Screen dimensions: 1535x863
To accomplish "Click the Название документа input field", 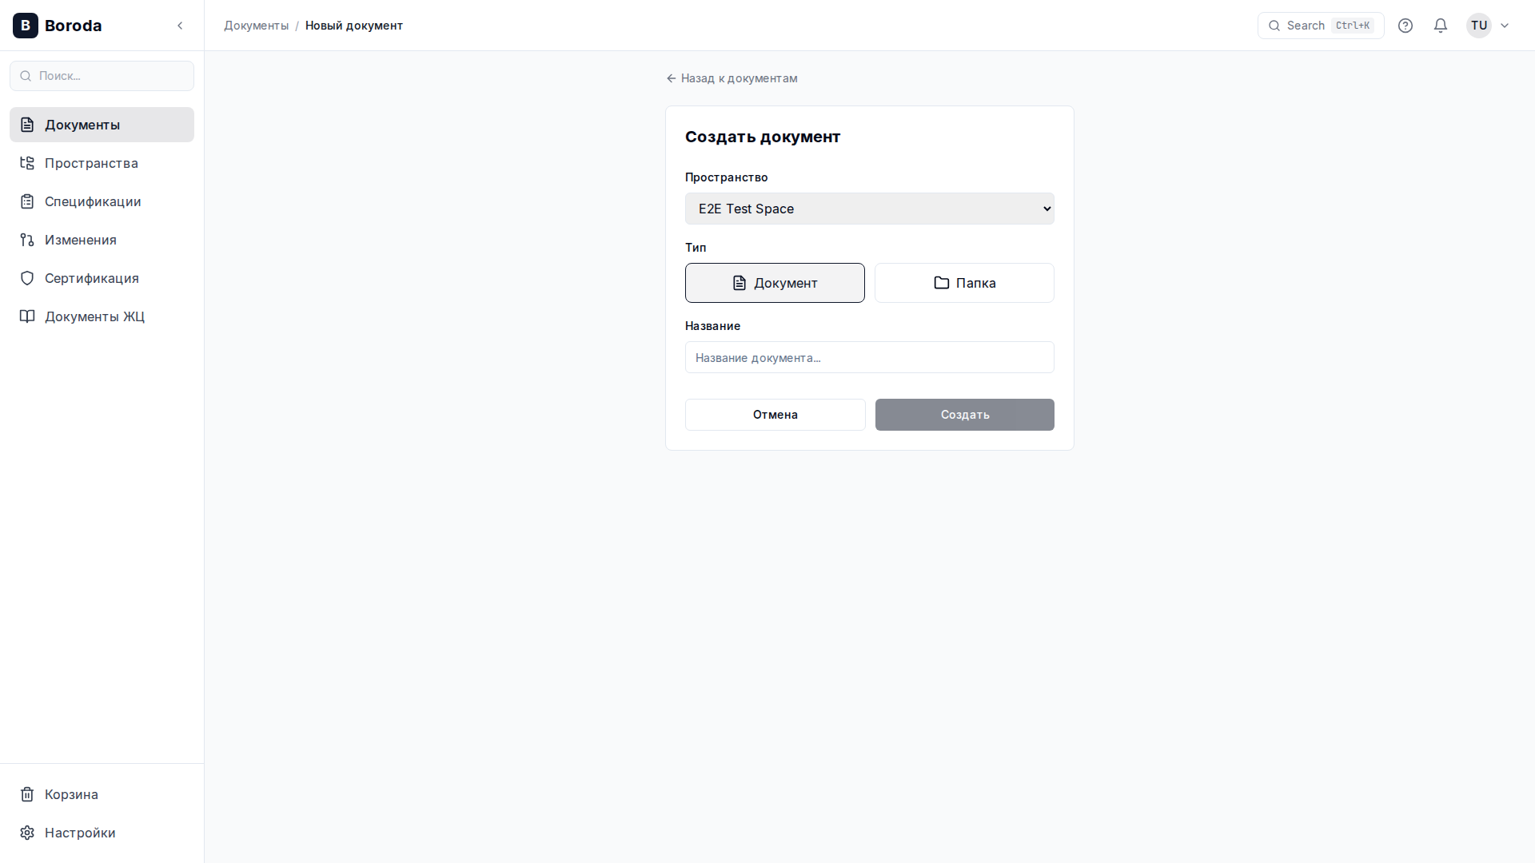I will pyautogui.click(x=869, y=357).
